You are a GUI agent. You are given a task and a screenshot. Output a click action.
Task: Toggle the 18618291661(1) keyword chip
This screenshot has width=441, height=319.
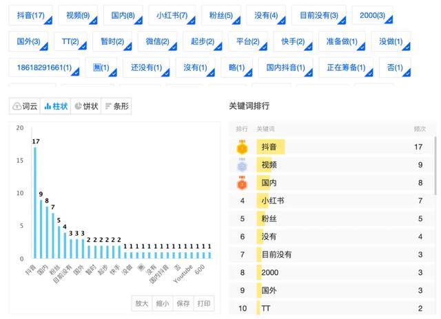44,68
